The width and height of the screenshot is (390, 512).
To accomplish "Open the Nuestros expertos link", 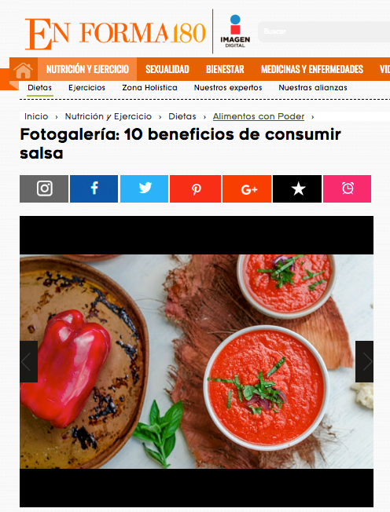I will 228,88.
